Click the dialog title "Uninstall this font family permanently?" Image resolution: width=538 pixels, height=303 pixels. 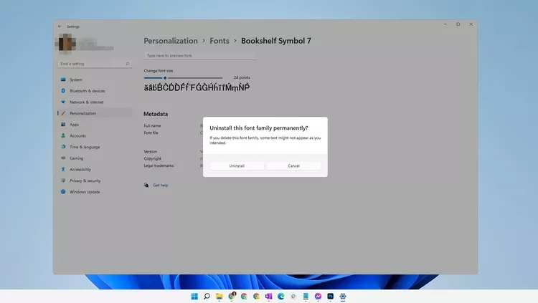coord(259,128)
